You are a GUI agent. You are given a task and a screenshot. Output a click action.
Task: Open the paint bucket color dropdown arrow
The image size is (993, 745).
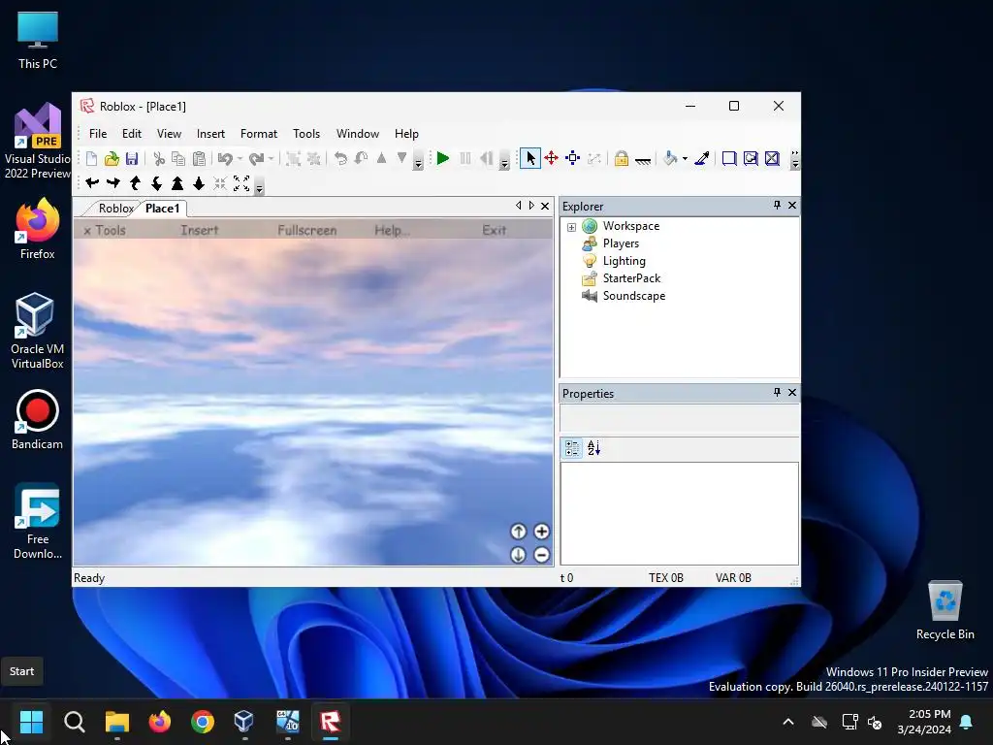point(686,158)
